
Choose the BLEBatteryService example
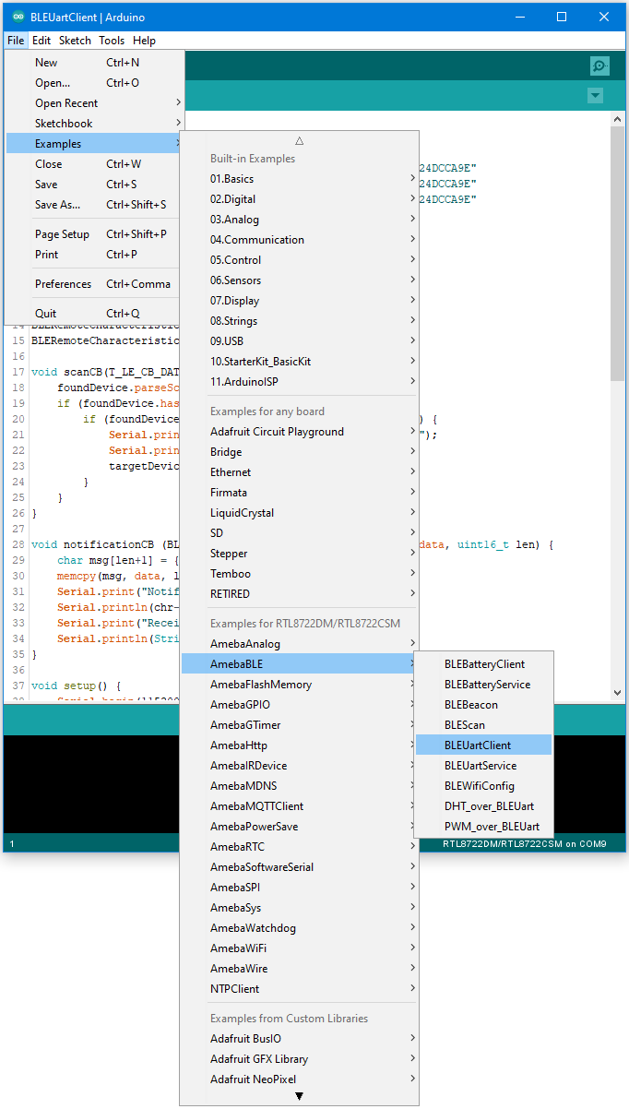point(487,685)
